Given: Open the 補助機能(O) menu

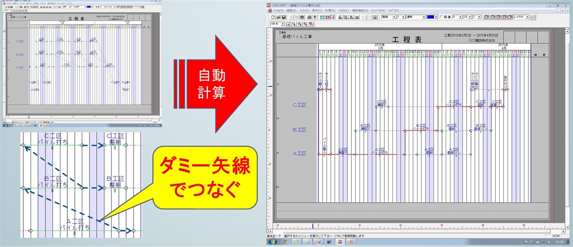Looking at the screenshot, I should tap(360, 10).
